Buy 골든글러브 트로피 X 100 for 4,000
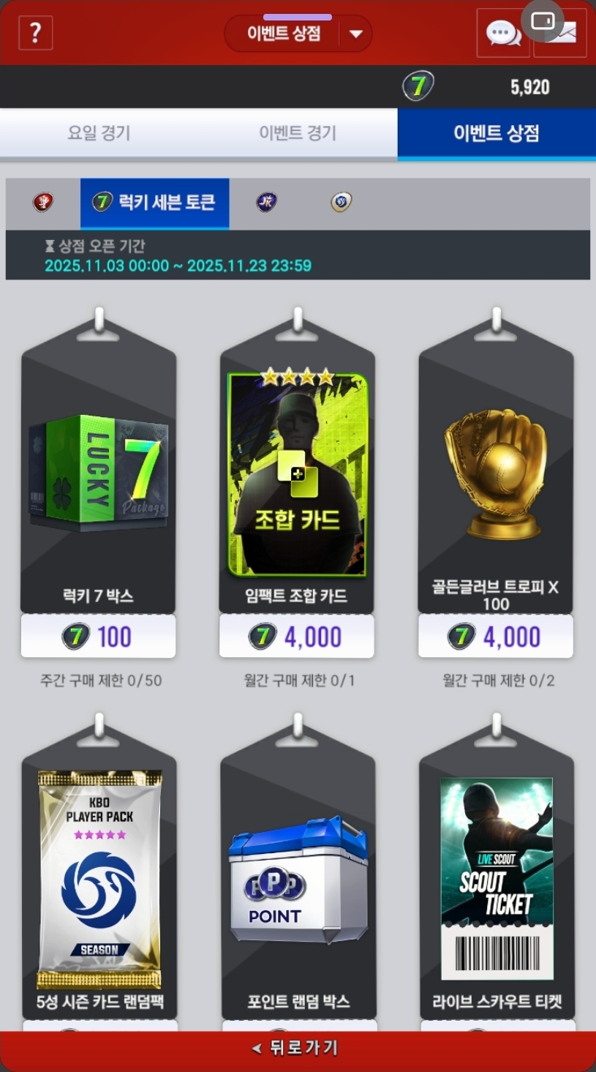596x1072 pixels. [x=496, y=637]
